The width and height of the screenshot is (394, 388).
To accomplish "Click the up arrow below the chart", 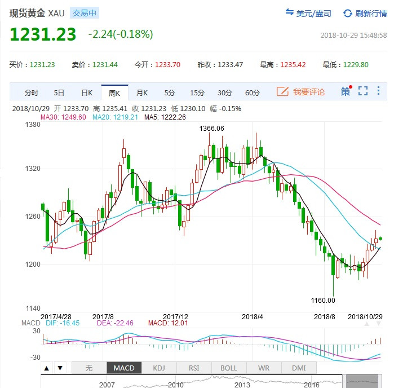I will 47,368.
